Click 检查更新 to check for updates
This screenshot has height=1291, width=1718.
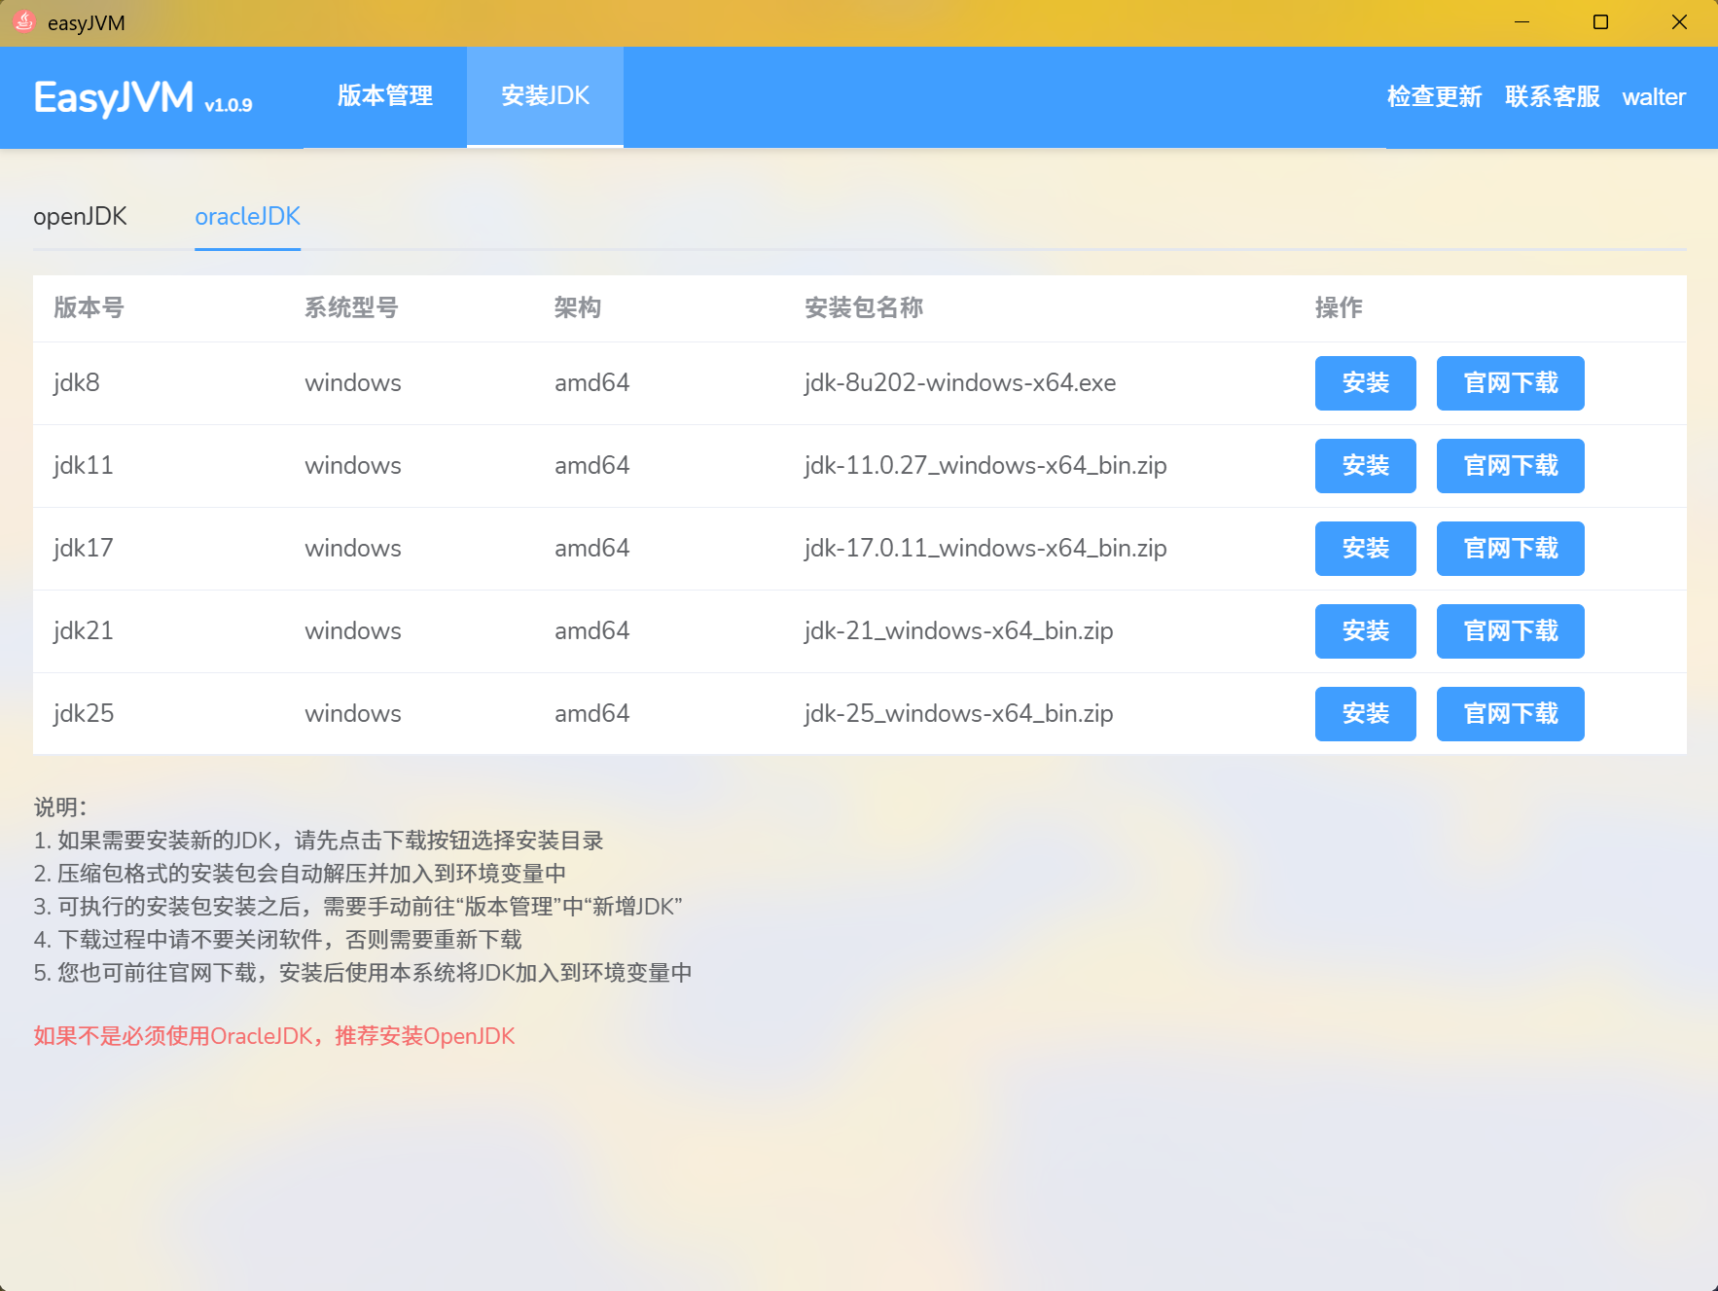(x=1434, y=97)
